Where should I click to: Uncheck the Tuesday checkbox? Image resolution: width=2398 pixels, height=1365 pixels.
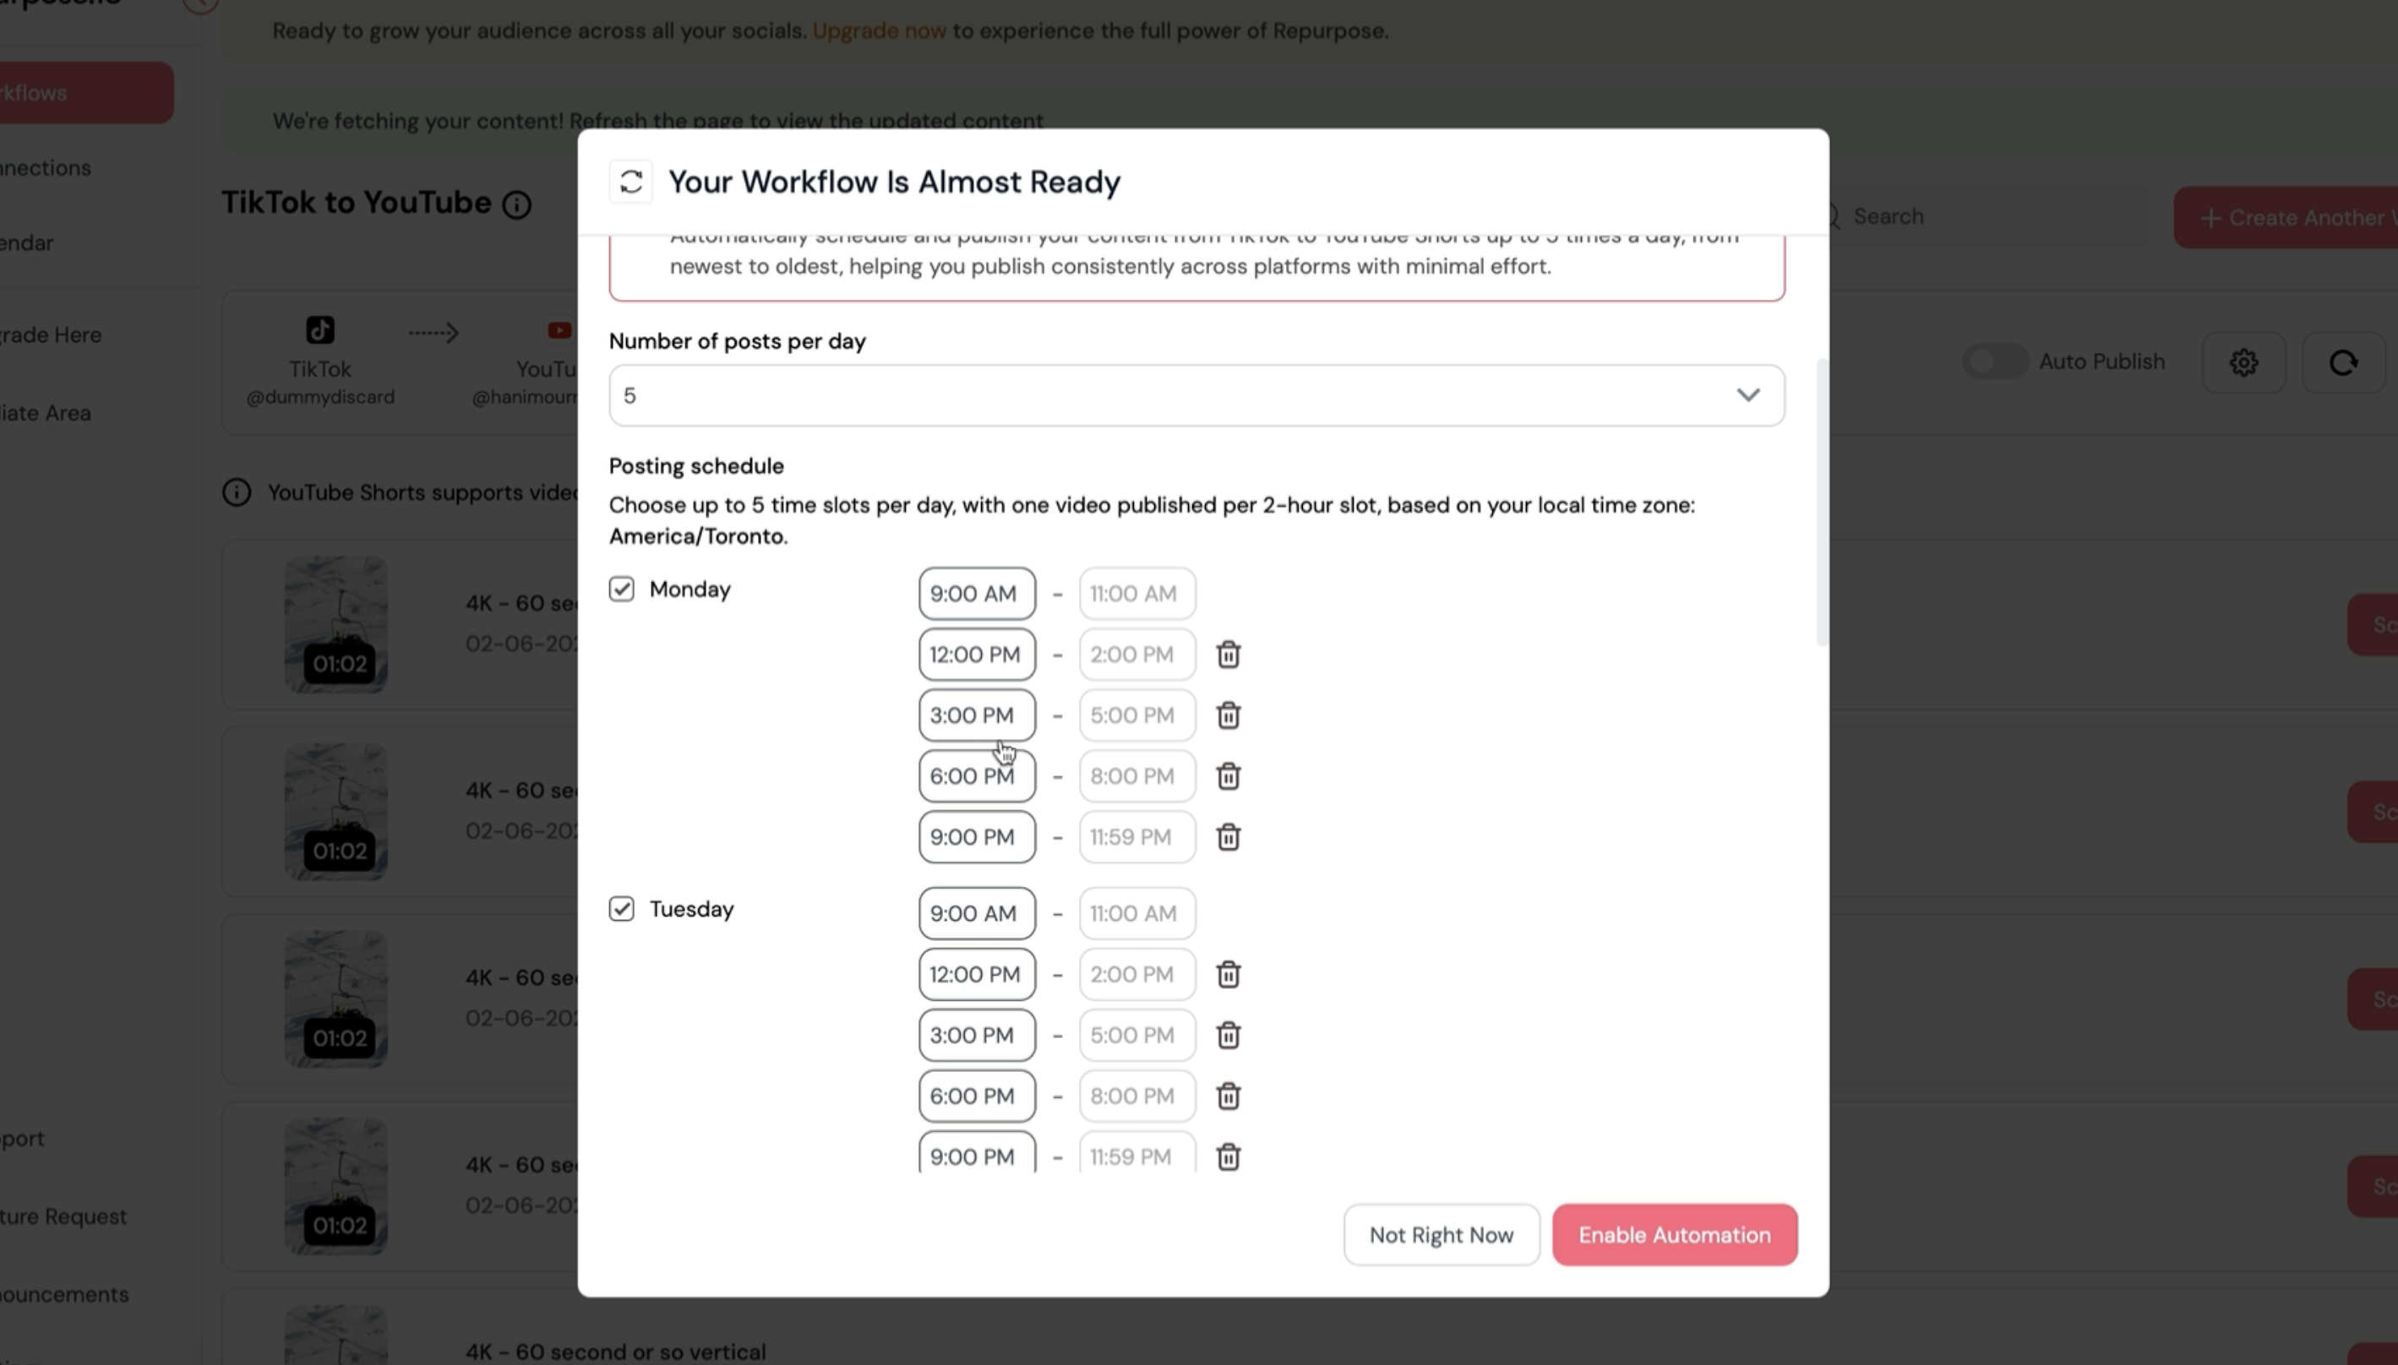click(622, 908)
